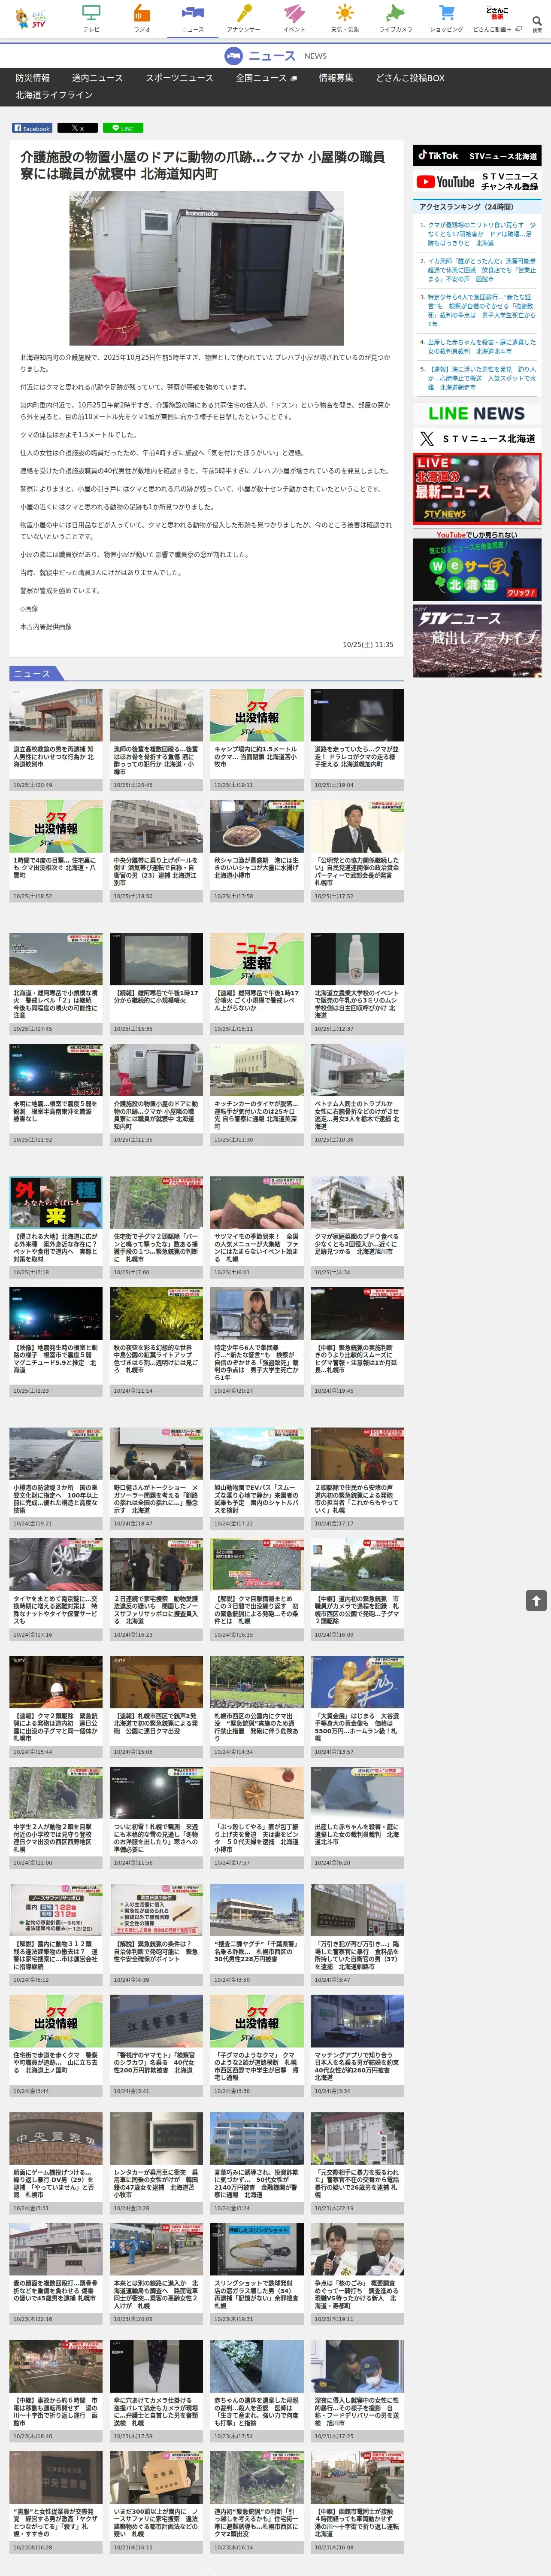
Task: Open the LINE NEWS banner
Action: tap(477, 413)
